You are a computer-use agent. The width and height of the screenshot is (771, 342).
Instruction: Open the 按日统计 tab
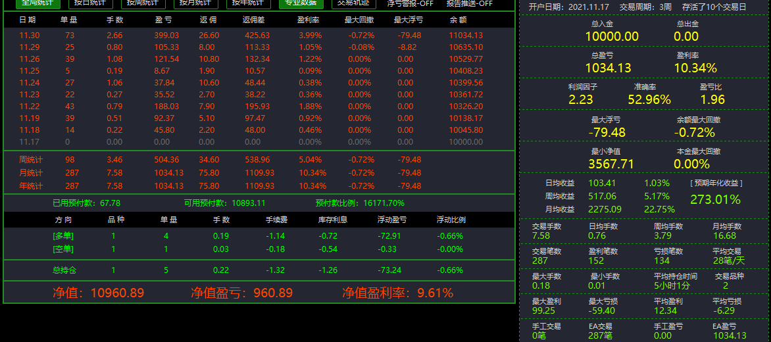click(x=91, y=4)
